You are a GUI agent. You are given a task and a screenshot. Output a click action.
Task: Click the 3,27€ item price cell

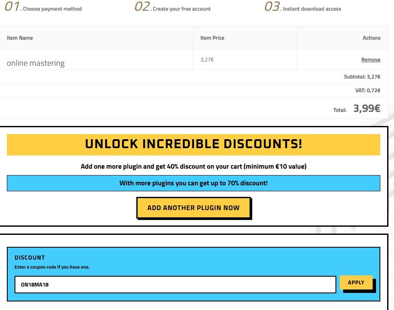[x=207, y=60]
